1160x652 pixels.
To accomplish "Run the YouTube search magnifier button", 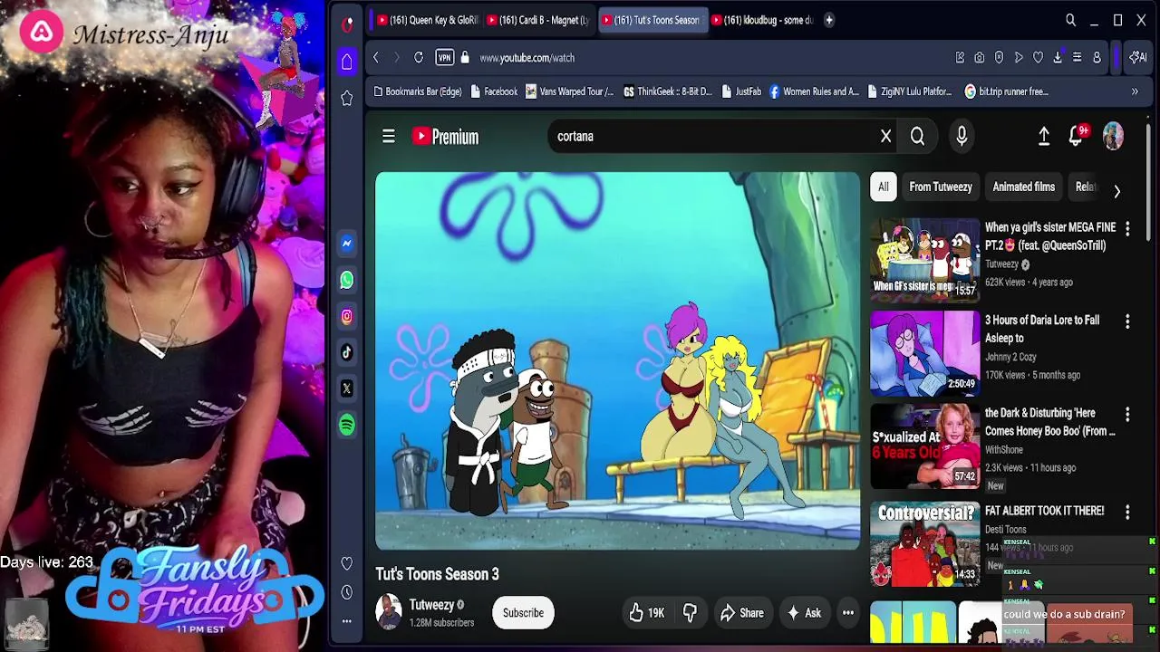I will (917, 137).
